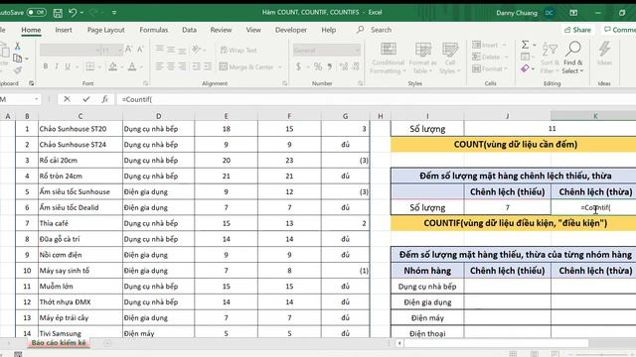Open the Formulas ribbon tab

pyautogui.click(x=153, y=30)
